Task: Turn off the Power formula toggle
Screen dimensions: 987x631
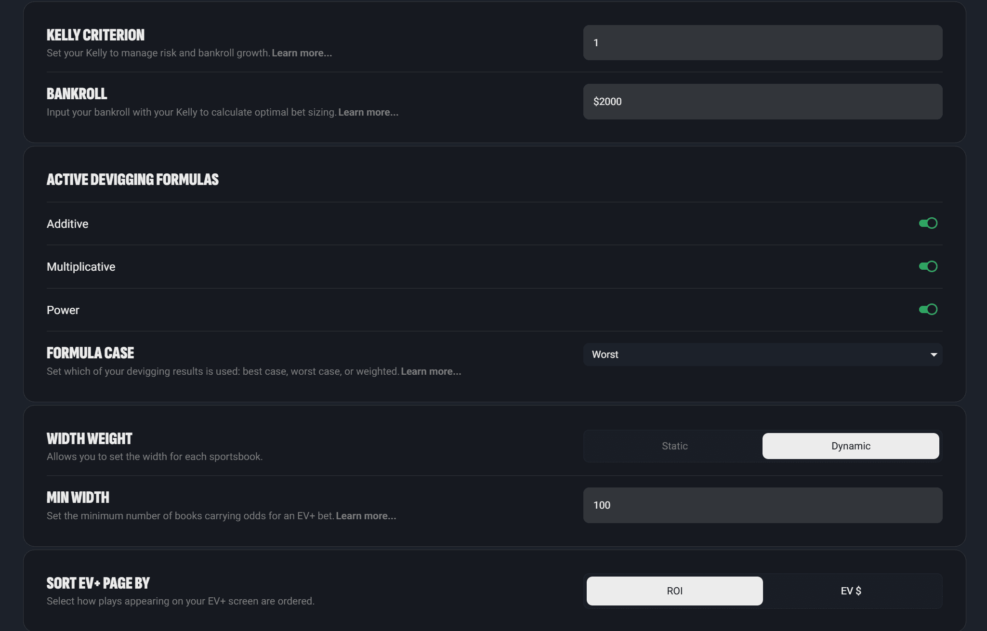Action: (x=928, y=310)
